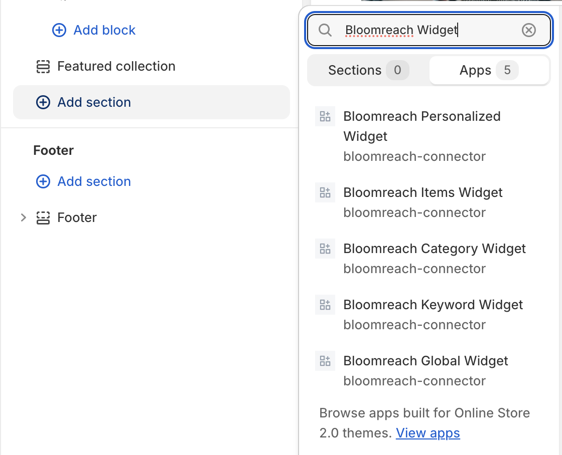The height and width of the screenshot is (455, 562).
Task: Click the Bloomreach Personalized Widget app icon
Action: click(325, 117)
